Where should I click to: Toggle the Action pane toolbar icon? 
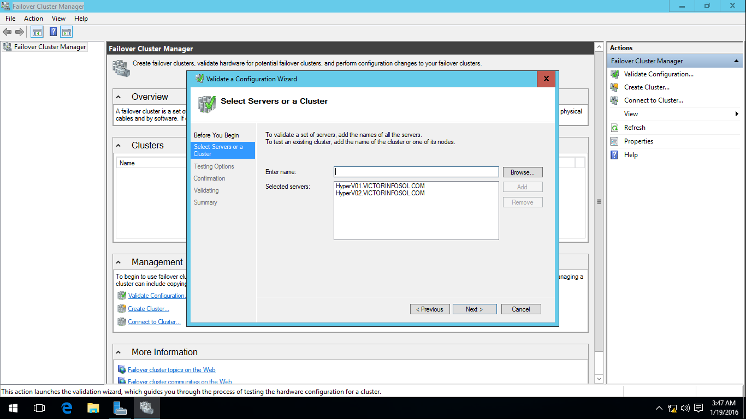[67, 32]
